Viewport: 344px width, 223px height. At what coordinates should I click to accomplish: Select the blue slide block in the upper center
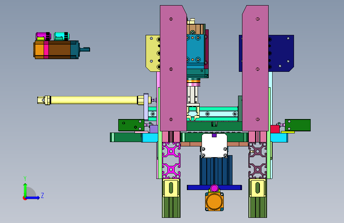coord(196,49)
